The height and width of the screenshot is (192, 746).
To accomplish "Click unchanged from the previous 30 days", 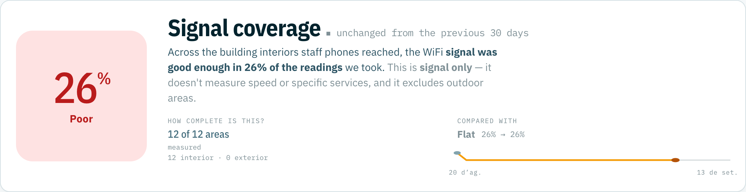I will click(432, 33).
